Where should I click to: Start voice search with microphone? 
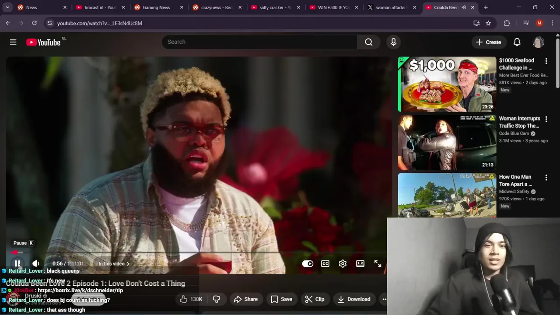pyautogui.click(x=393, y=42)
